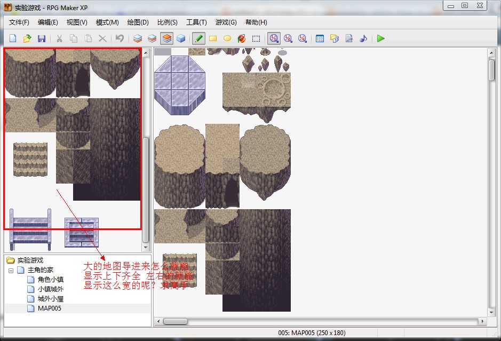Screen dimensions: 501x341
Task: Select the highlighted layer 3 button
Action: [167, 38]
